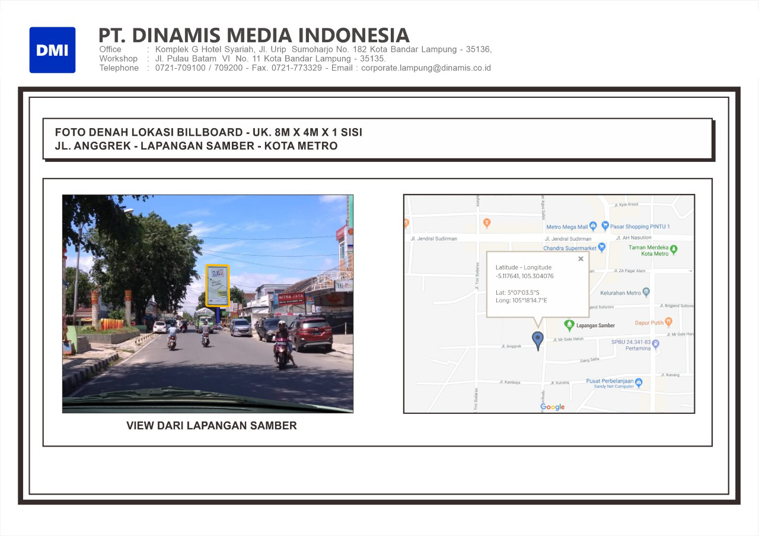Select the Pasar Shopping PINTU 1 cart icon

(x=605, y=226)
